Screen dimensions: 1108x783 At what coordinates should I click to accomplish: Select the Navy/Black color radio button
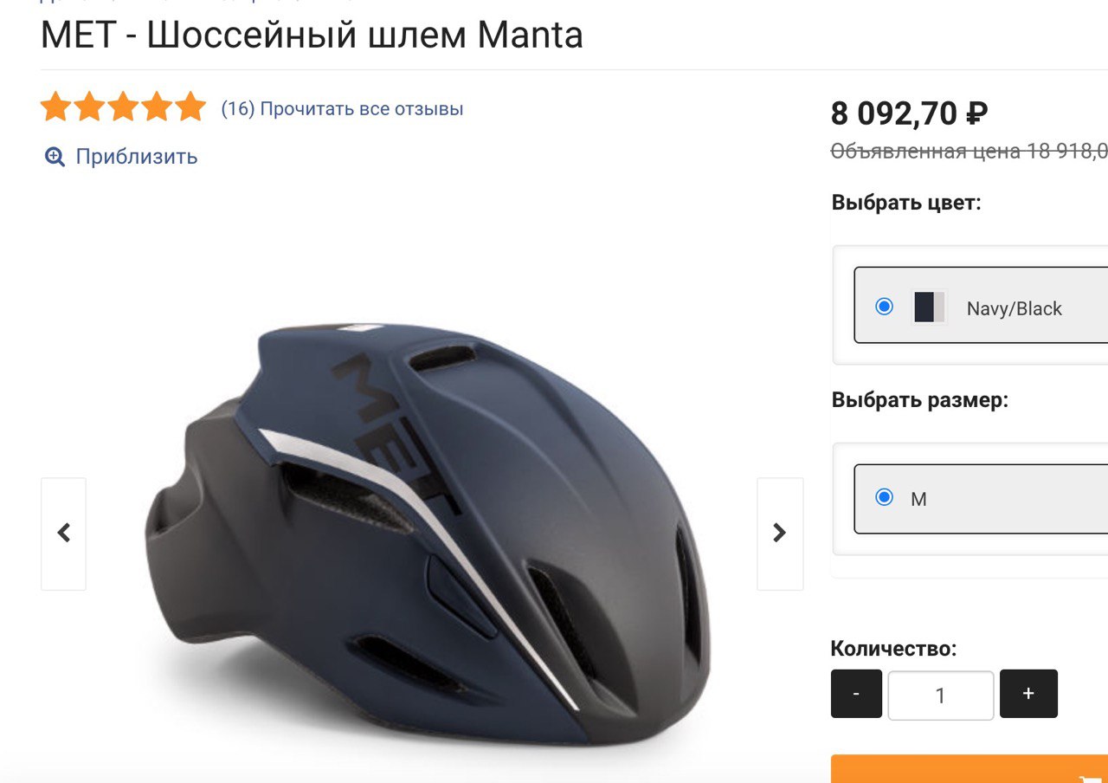pyautogui.click(x=884, y=307)
